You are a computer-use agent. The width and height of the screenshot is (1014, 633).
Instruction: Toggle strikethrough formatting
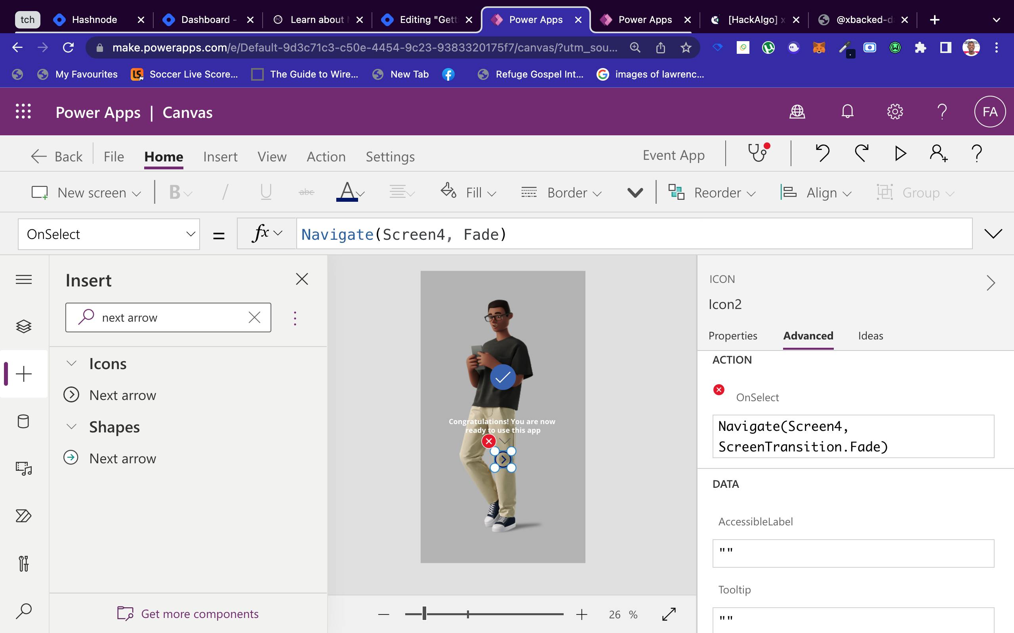[x=306, y=192]
